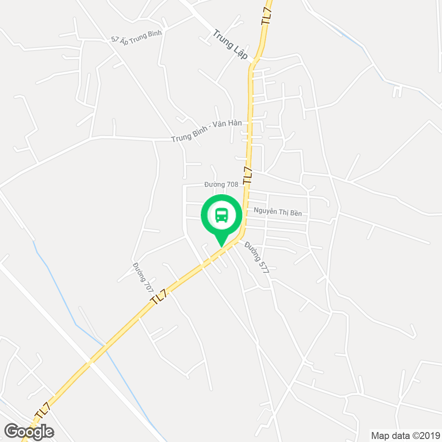Click the TL7 label near Đường 708
The width and height of the screenshot is (442, 442).
click(x=247, y=175)
